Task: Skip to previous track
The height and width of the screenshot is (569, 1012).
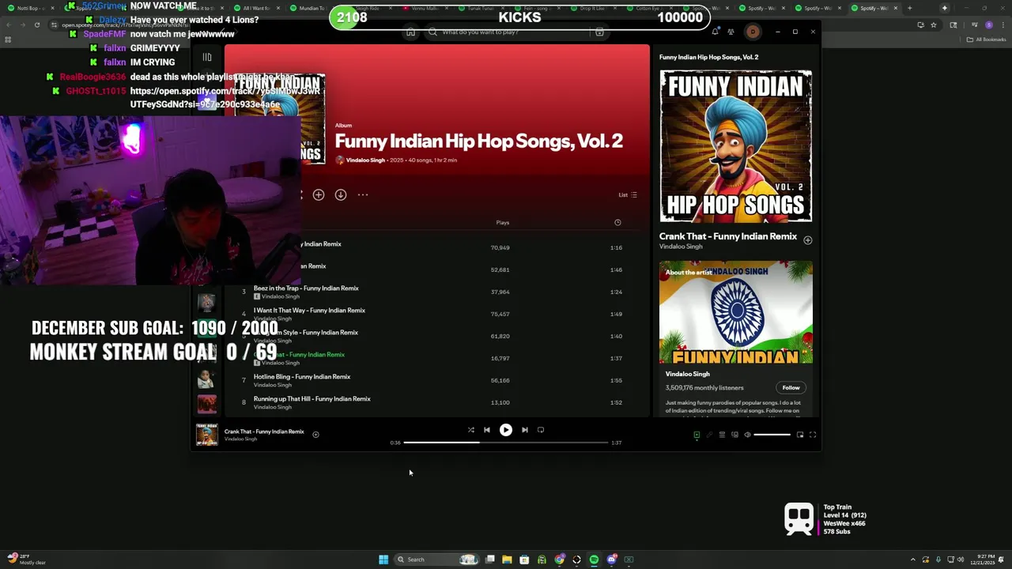Action: tap(487, 430)
